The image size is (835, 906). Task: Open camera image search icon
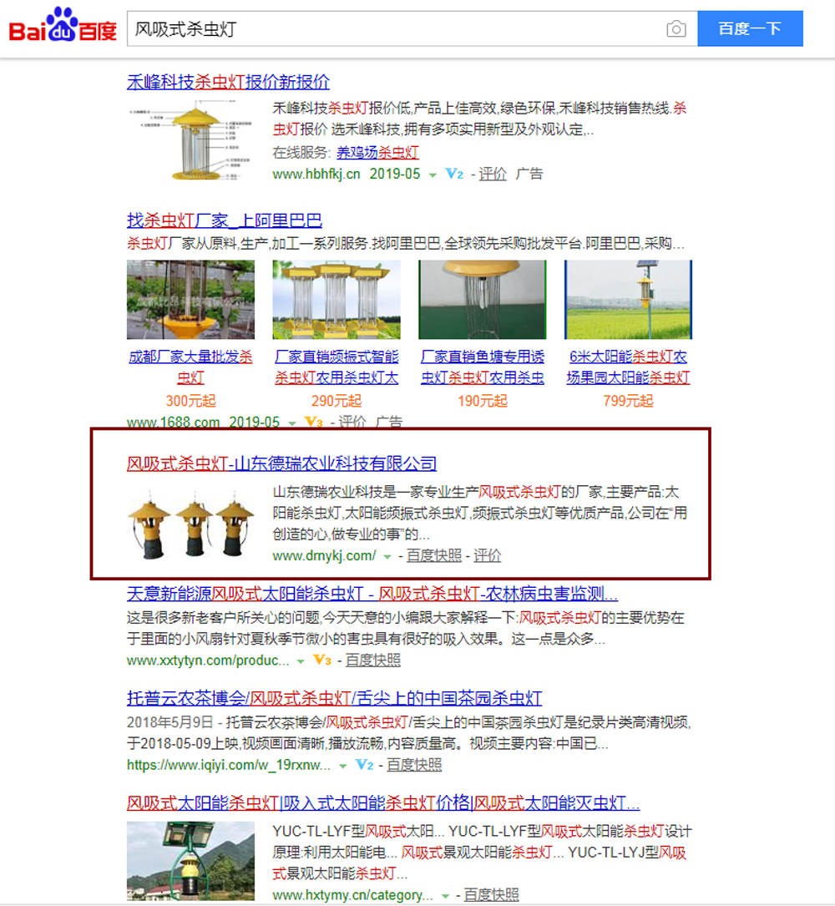[676, 29]
